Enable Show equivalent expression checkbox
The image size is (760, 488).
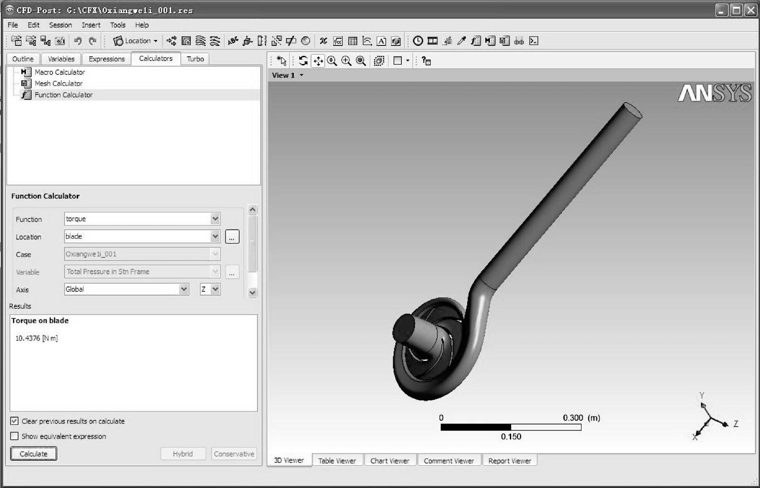15,436
